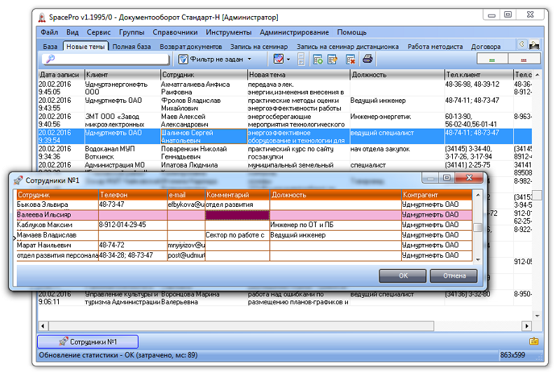Click the rocket icon in the Сотрудники №1 dialog title

point(18,180)
